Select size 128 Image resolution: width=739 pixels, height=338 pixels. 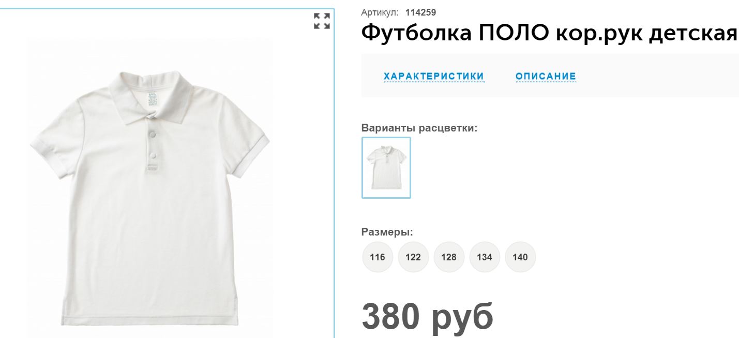449,257
